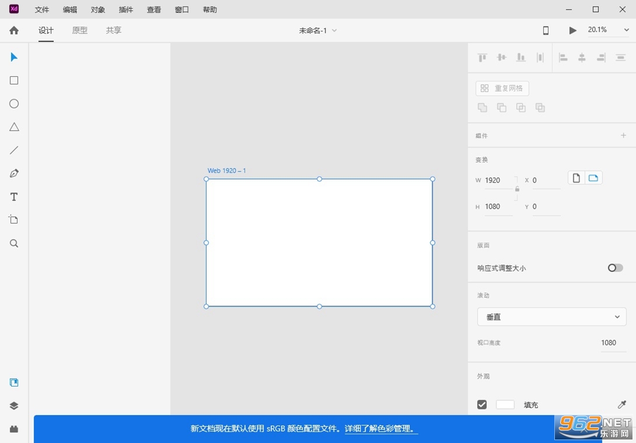Switch to the 原型 tab
The height and width of the screenshot is (443, 636).
click(79, 30)
